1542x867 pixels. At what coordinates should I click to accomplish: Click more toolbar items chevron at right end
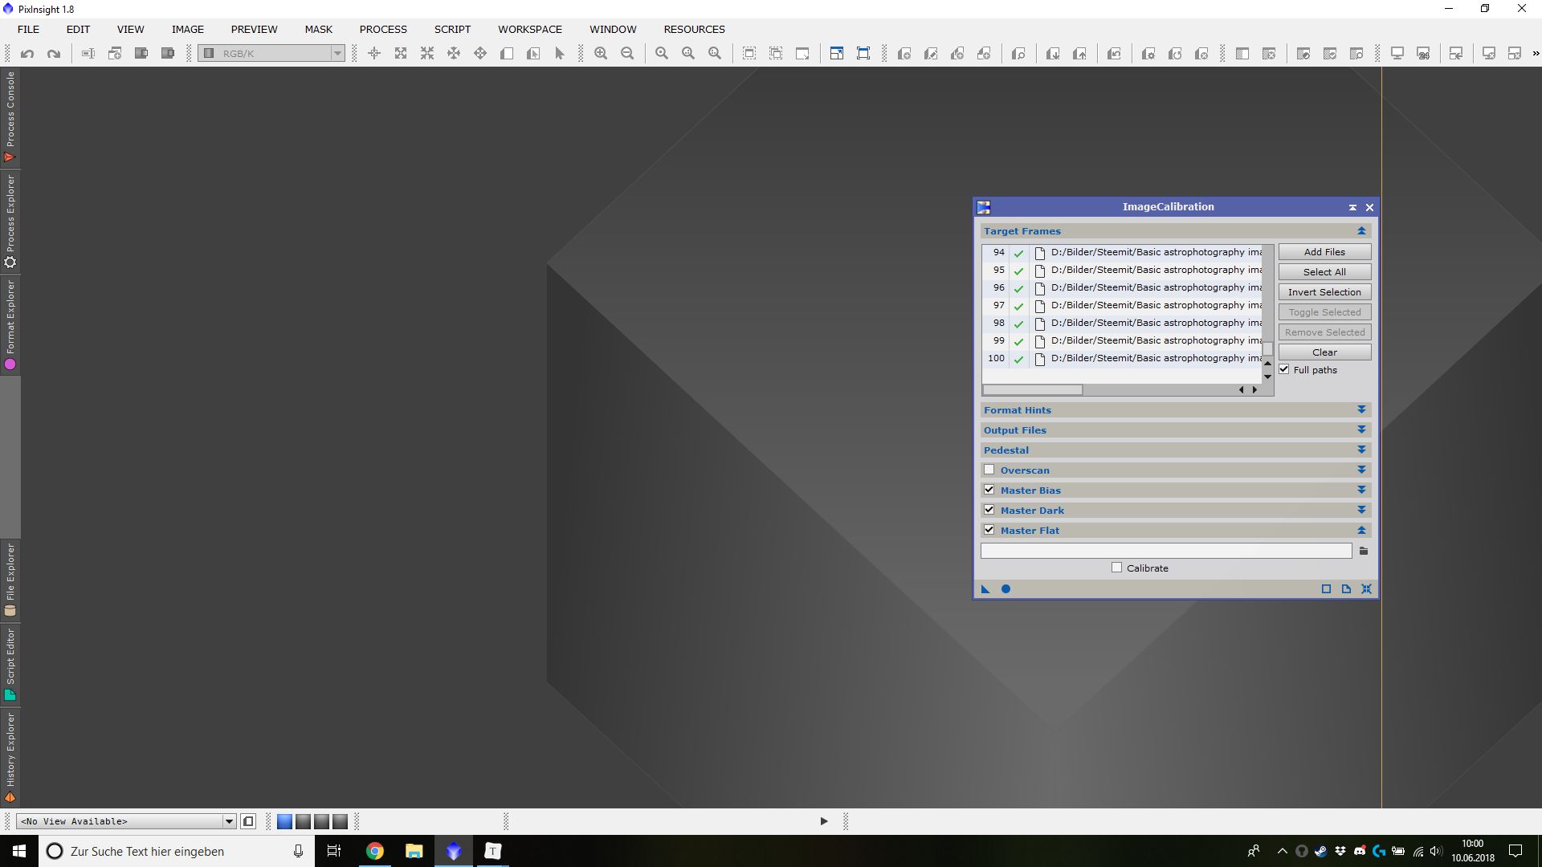coord(1536,54)
